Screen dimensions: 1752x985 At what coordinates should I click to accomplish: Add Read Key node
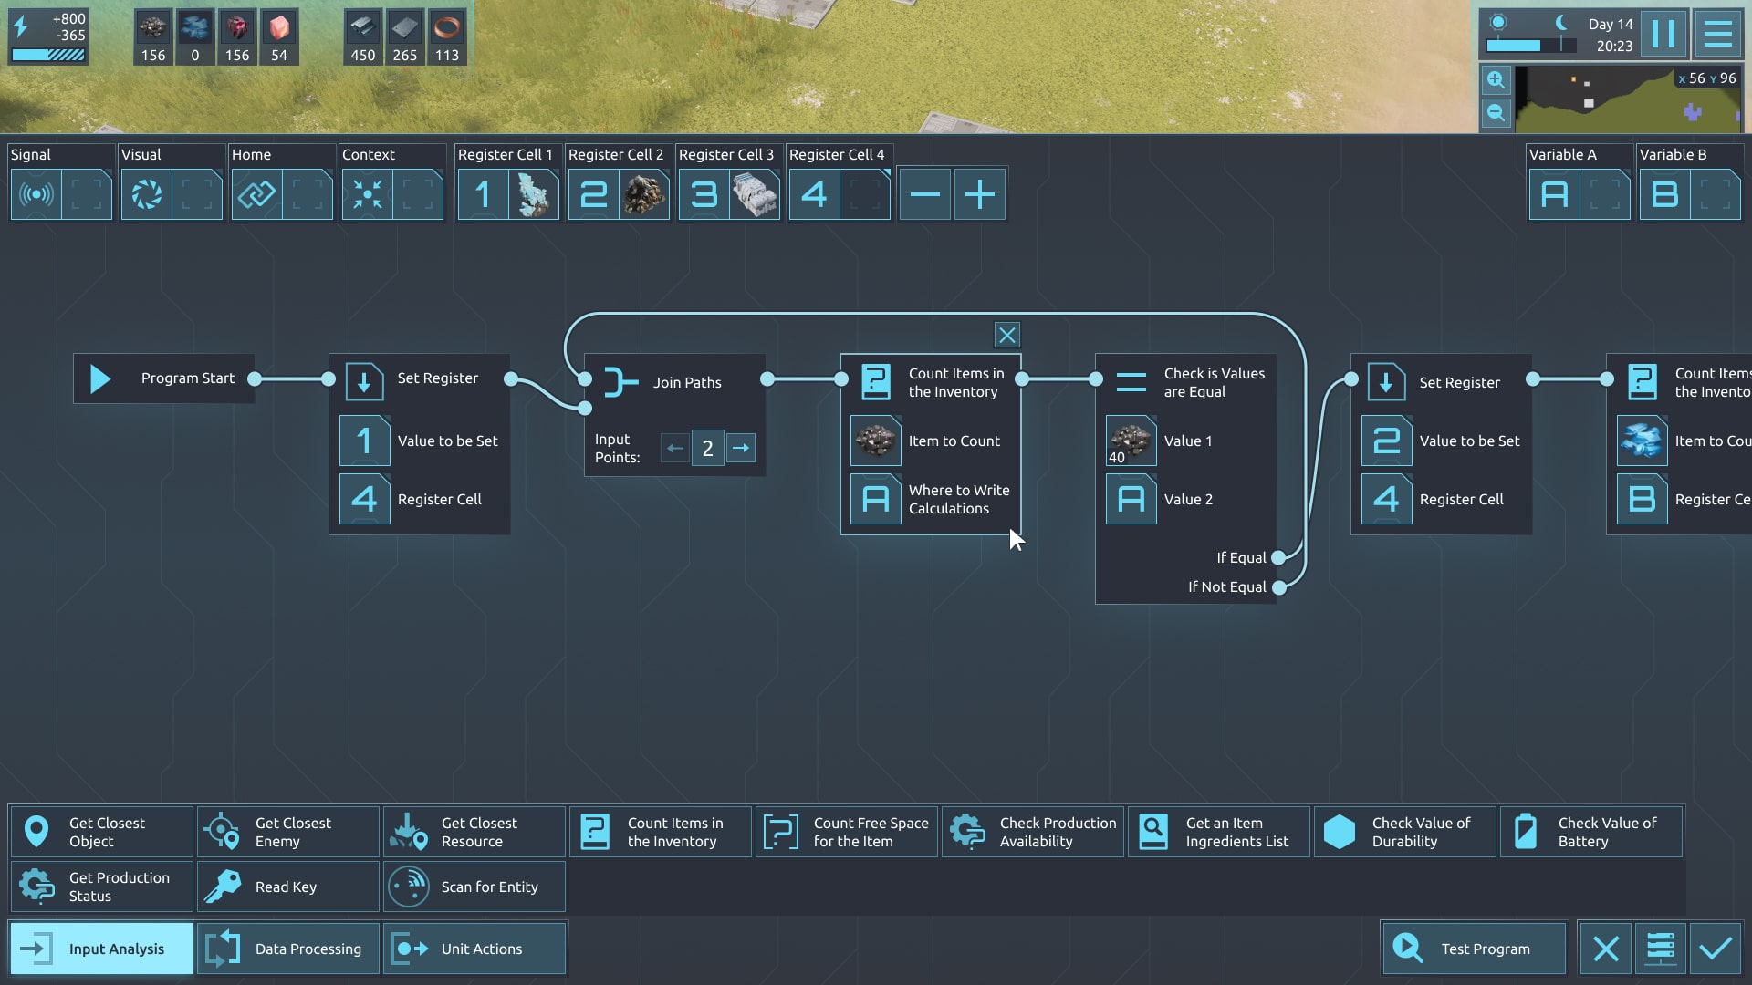pyautogui.click(x=287, y=886)
